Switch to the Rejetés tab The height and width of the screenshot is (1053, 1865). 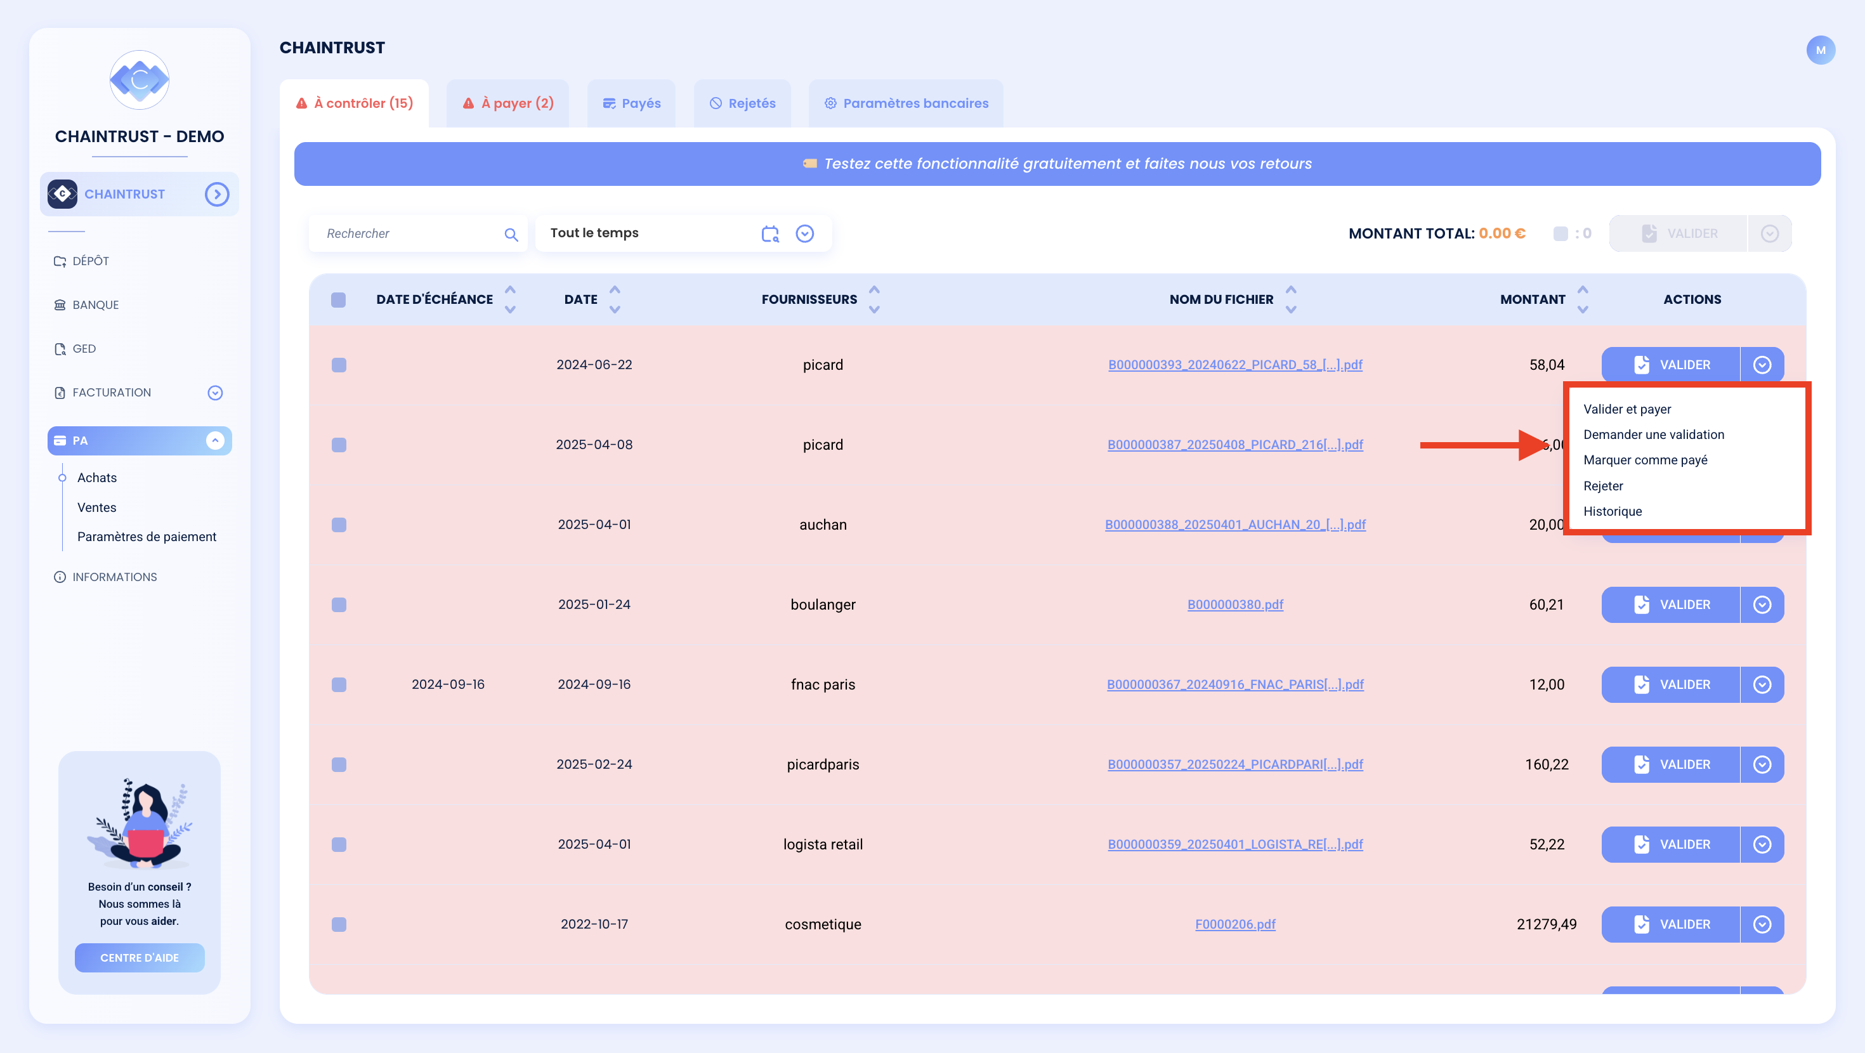[x=743, y=103]
